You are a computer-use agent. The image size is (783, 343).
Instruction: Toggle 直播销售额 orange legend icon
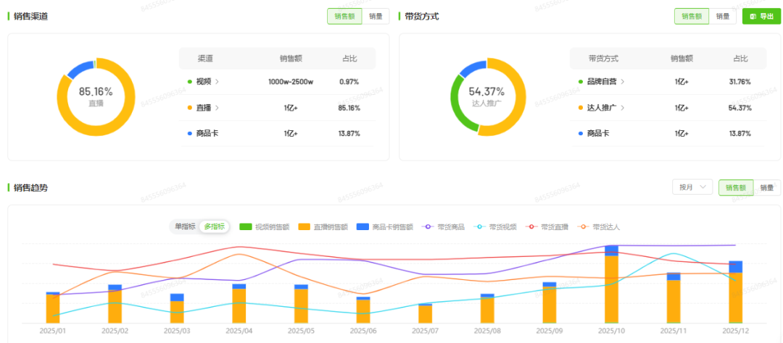click(x=304, y=226)
